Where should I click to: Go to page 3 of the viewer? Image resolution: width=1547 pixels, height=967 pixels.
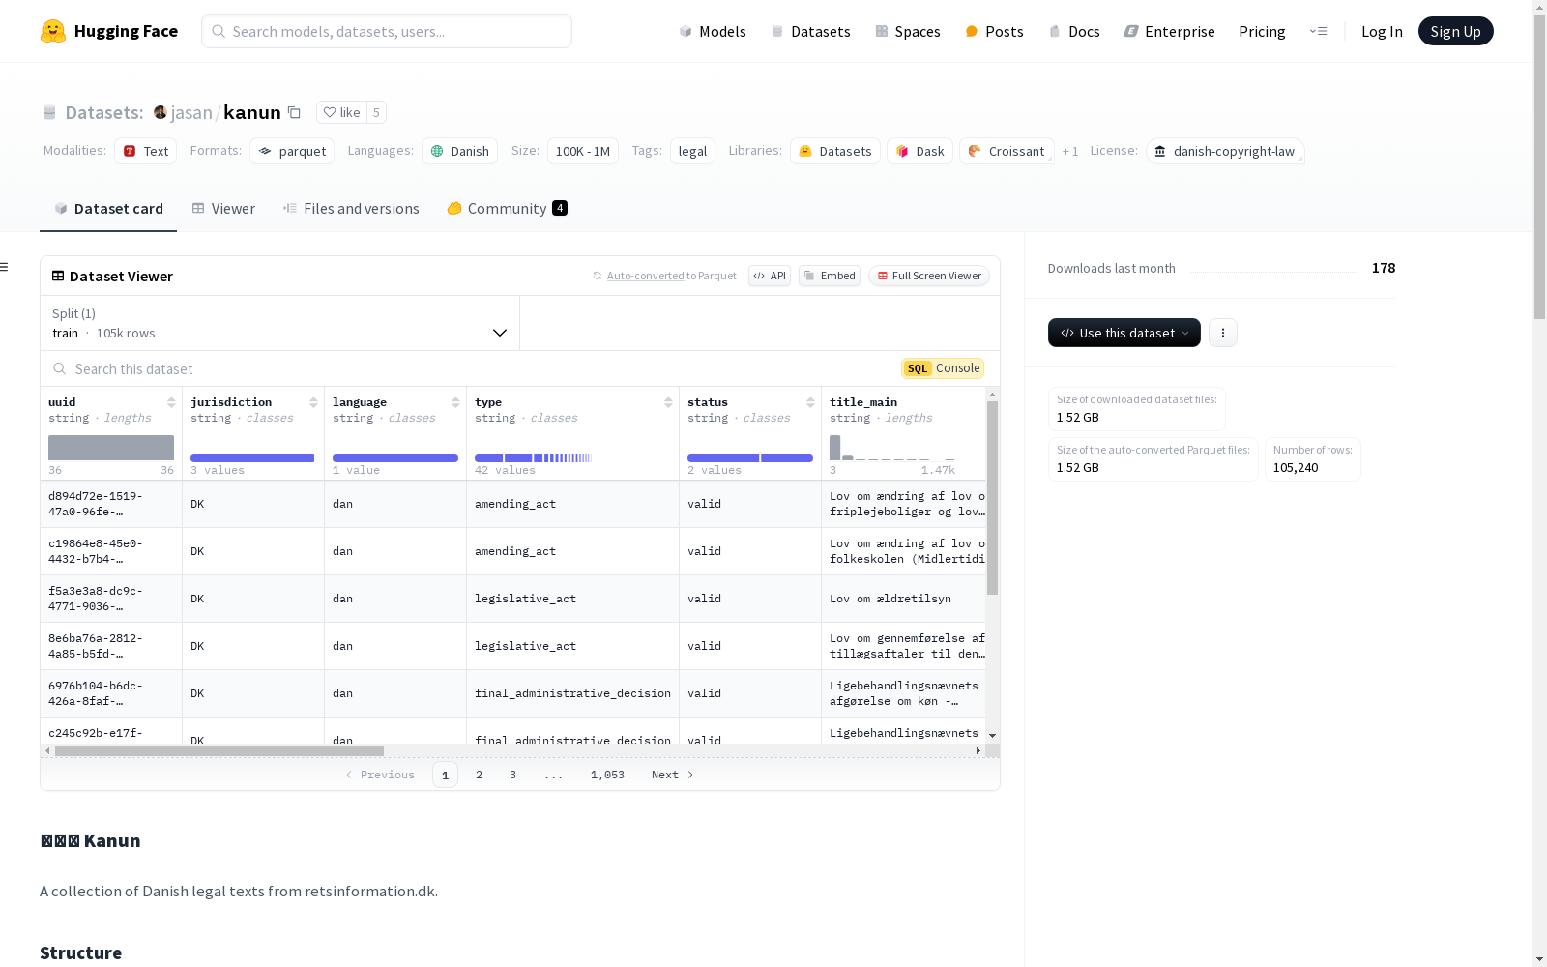[x=512, y=775]
